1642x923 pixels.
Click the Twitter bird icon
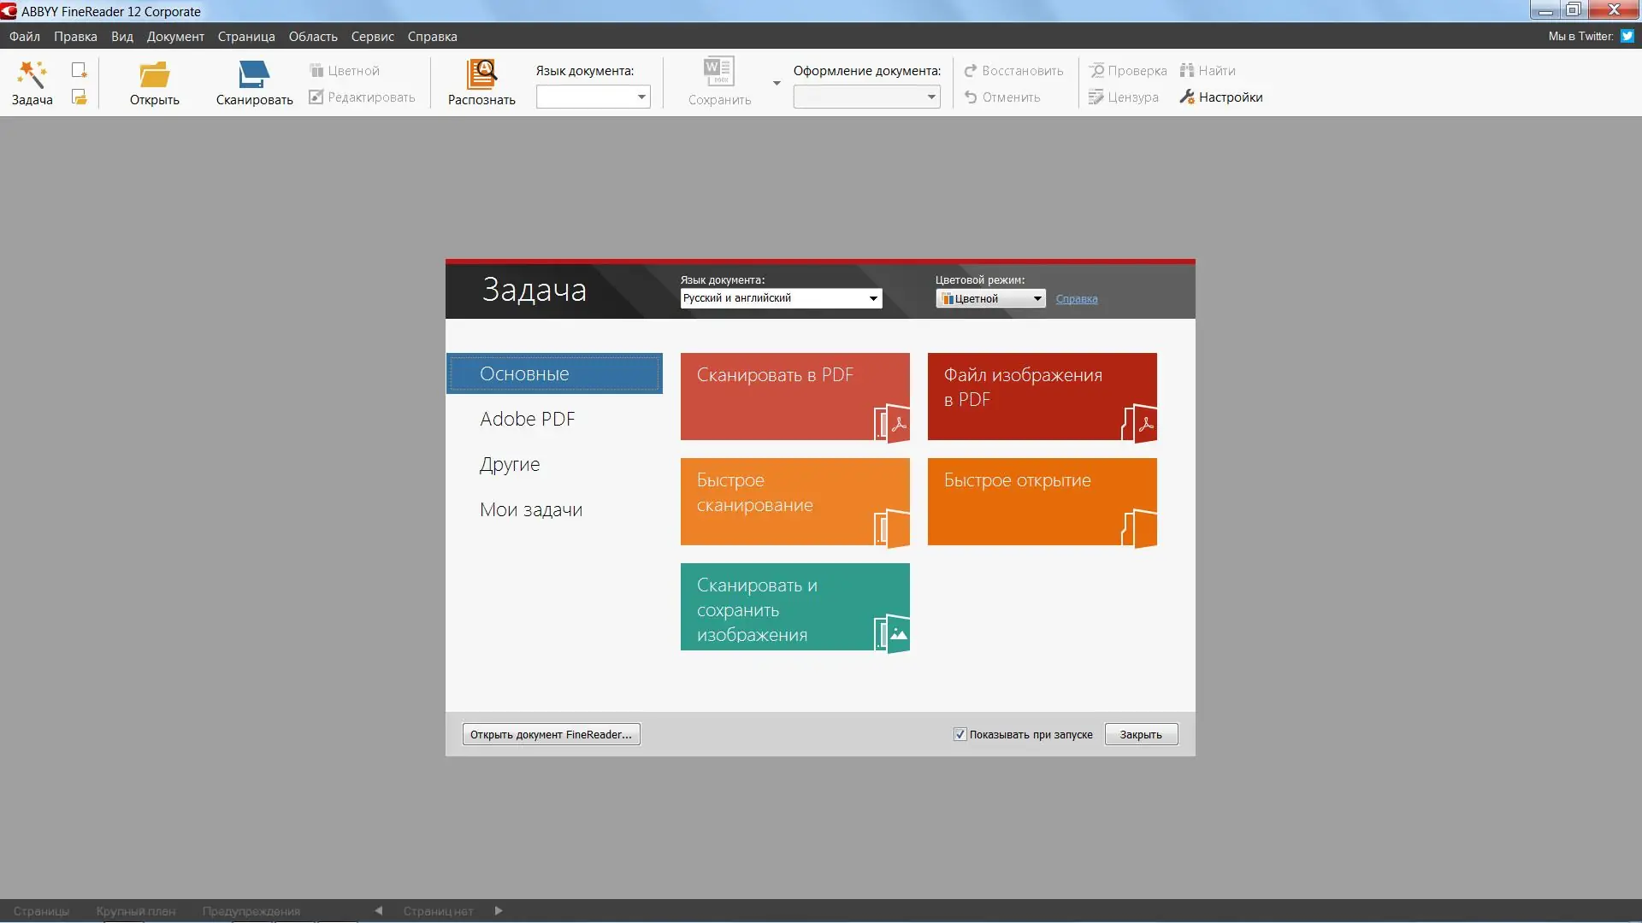pos(1627,36)
